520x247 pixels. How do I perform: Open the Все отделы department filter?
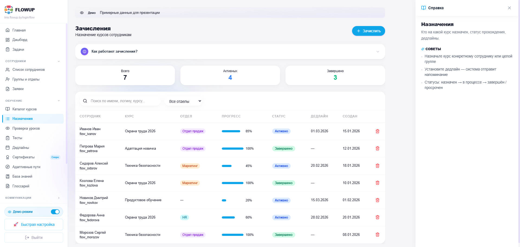[184, 101]
